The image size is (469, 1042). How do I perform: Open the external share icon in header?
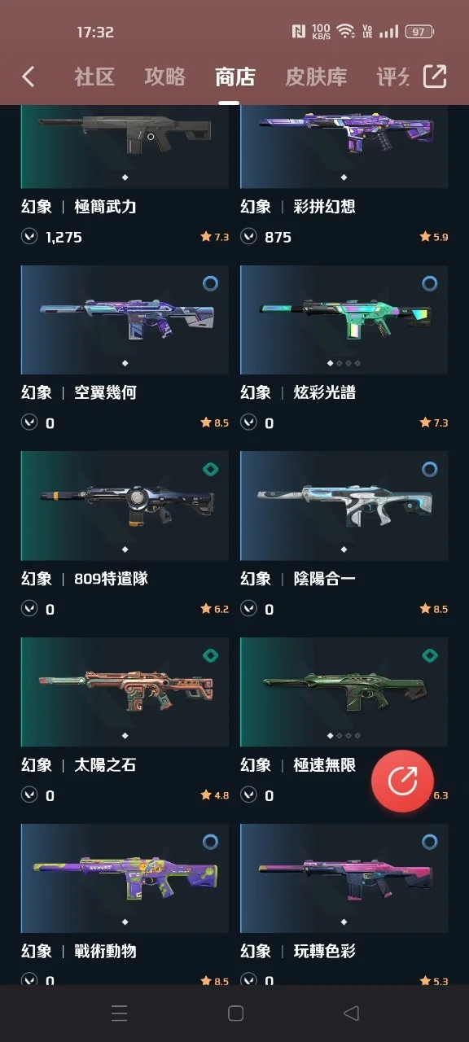[435, 77]
